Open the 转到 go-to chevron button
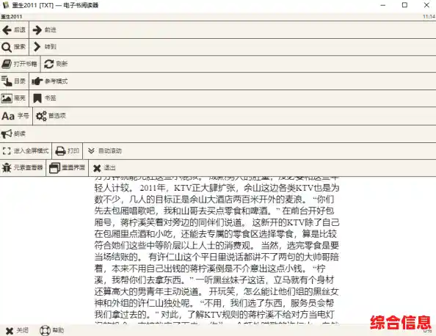Image resolution: width=436 pixels, height=336 pixels. [45, 47]
